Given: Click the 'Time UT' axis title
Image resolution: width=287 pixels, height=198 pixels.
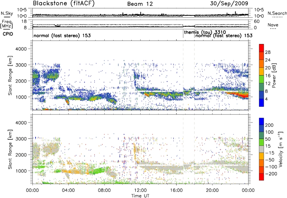Looking at the screenshot, I should (x=140, y=196).
